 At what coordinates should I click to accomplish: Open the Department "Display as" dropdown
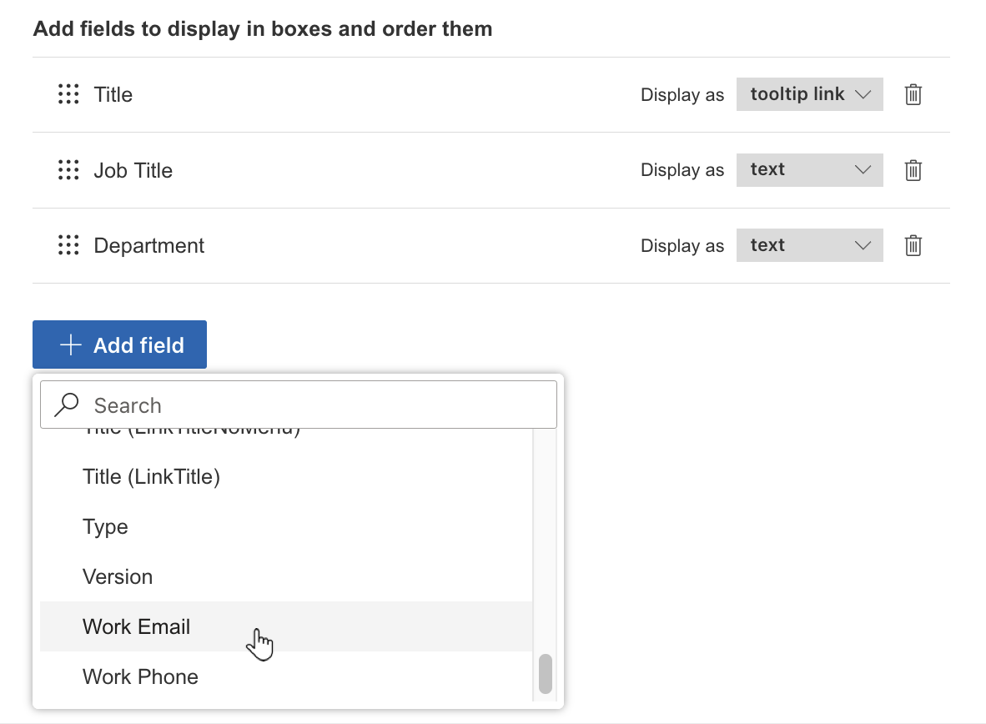(x=809, y=245)
